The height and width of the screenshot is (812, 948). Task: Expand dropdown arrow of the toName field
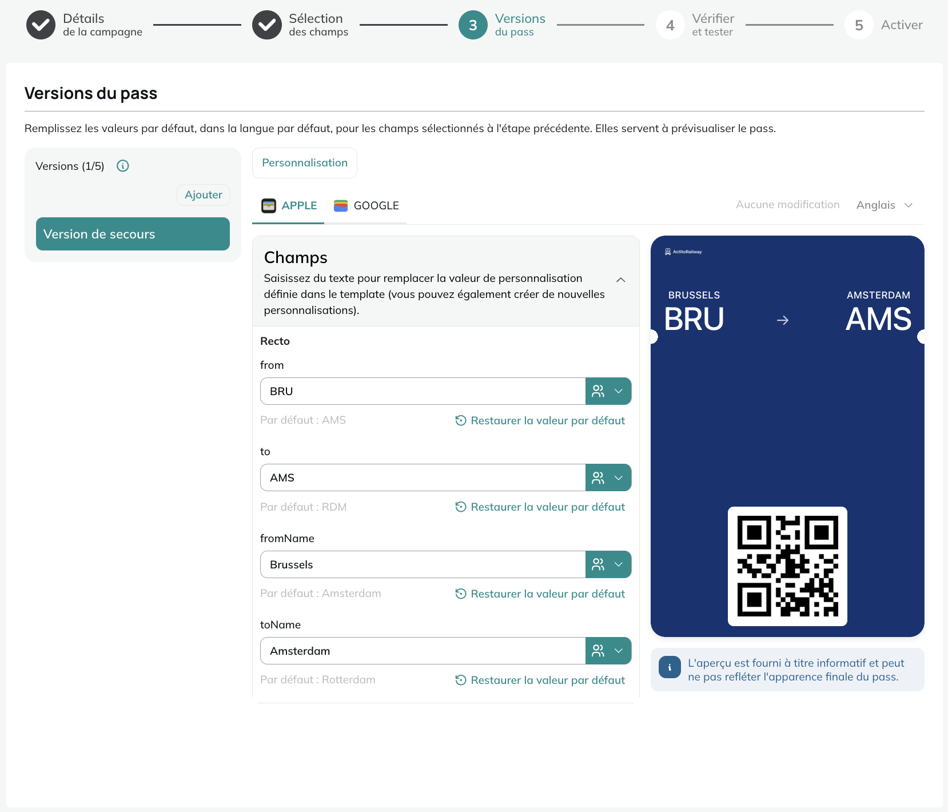(619, 651)
